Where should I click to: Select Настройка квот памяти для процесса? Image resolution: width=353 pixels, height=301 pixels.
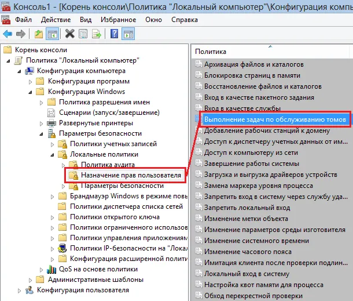coord(264,285)
